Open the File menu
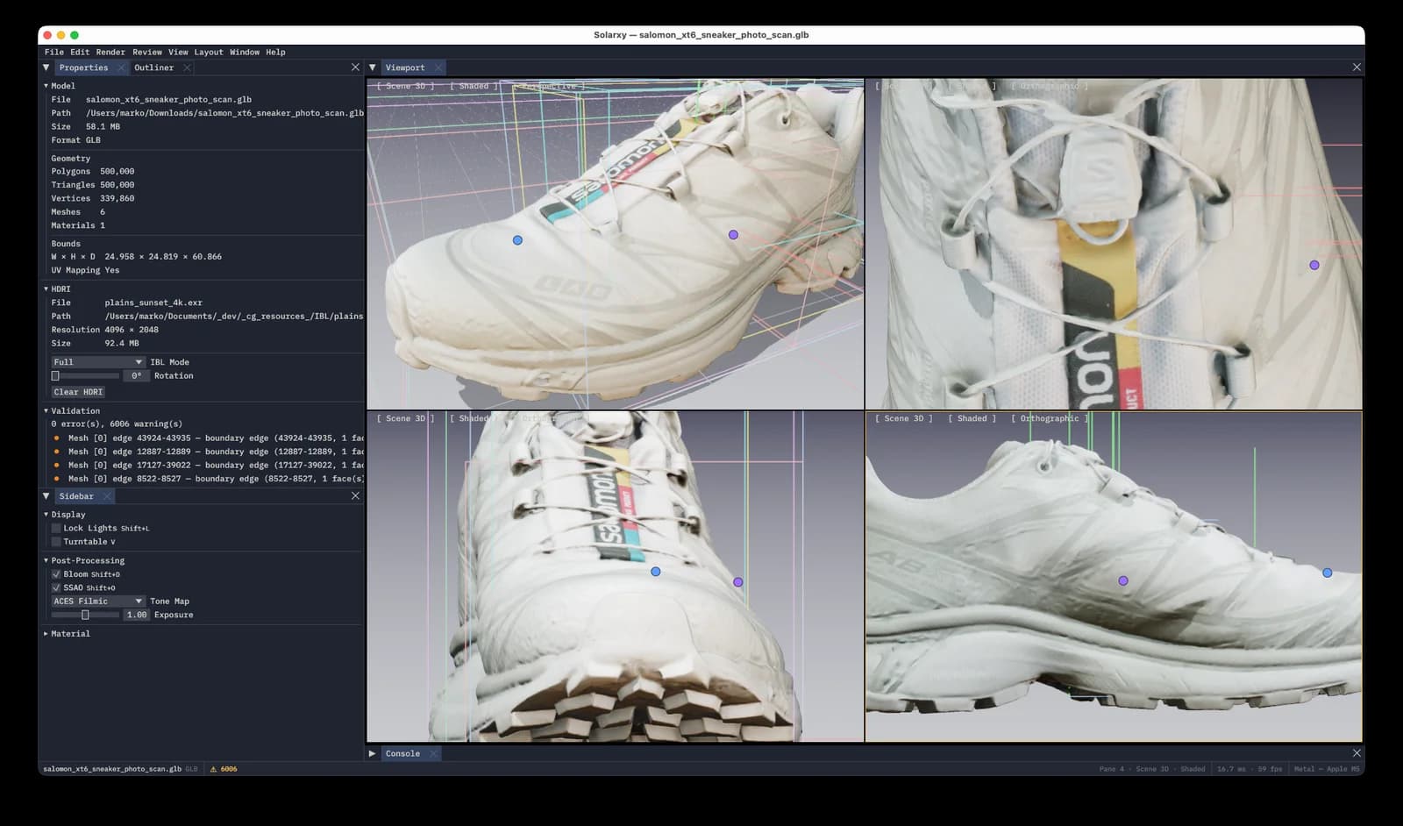The width and height of the screenshot is (1403, 826). click(x=54, y=53)
